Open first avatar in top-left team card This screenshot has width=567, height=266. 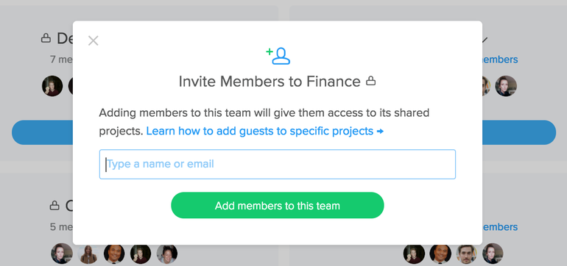[x=52, y=86]
